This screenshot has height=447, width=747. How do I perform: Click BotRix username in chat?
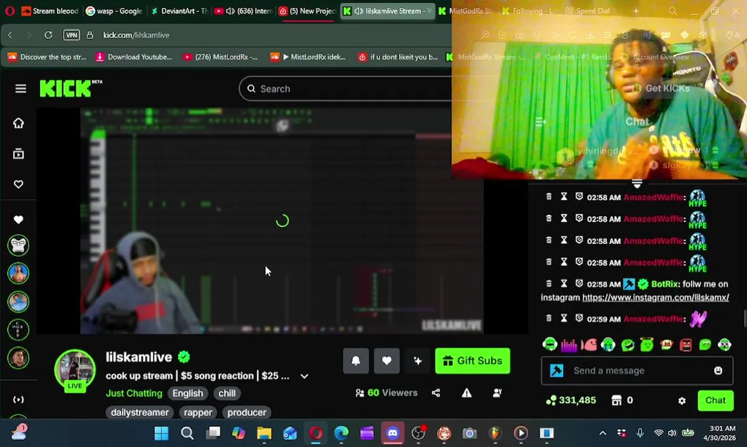point(665,284)
